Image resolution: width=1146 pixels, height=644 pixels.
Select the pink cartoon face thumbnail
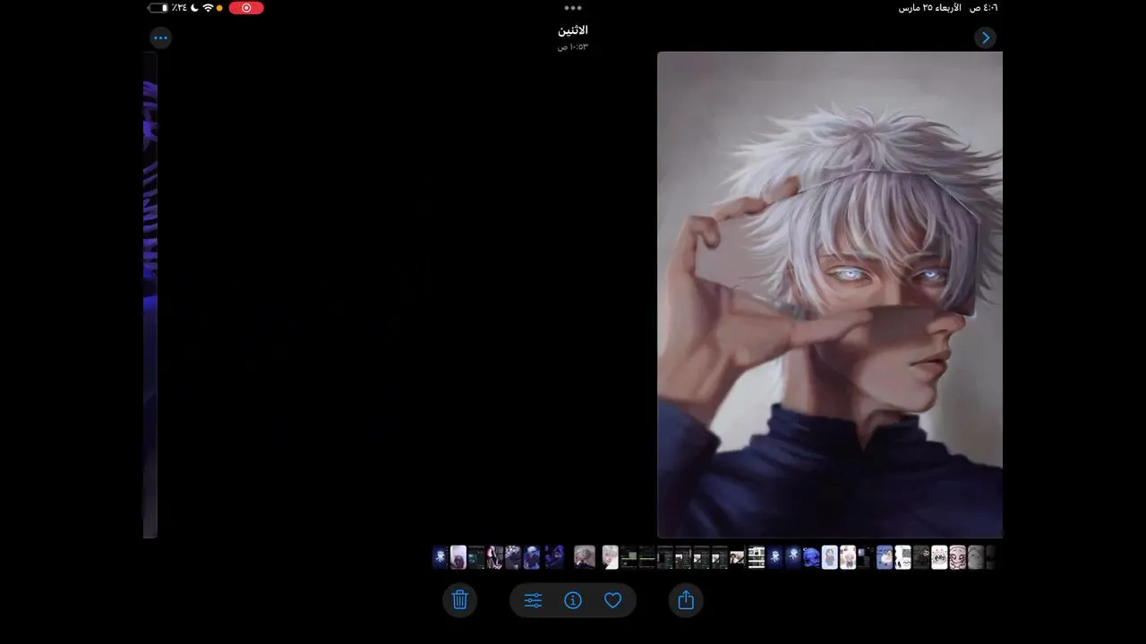(957, 557)
